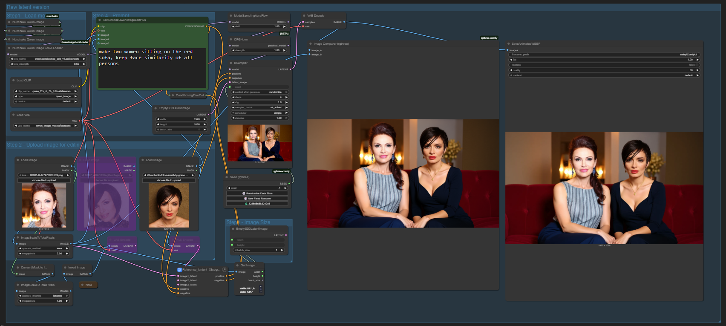
Task: Open the device dropdown in Load CLIP
Action: (46, 101)
